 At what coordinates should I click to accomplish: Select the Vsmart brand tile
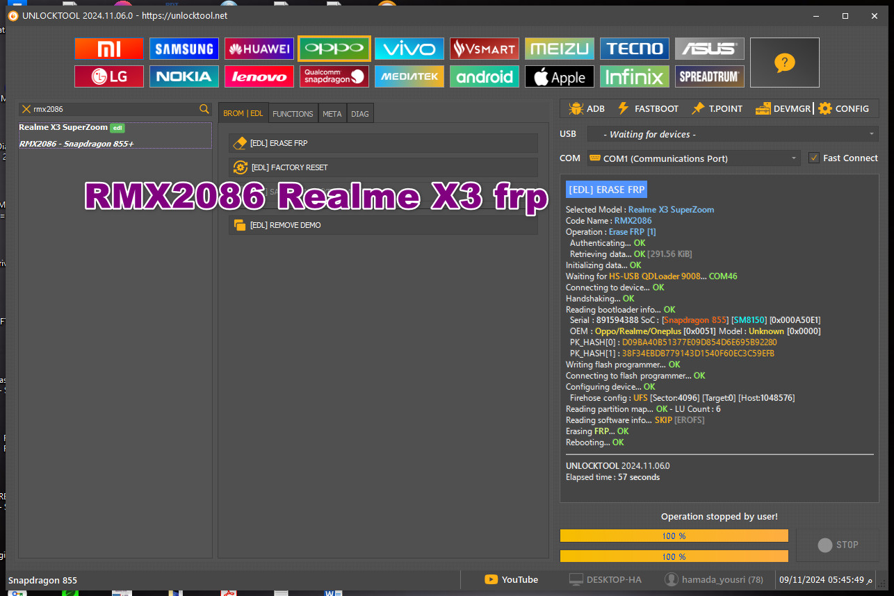coord(485,49)
